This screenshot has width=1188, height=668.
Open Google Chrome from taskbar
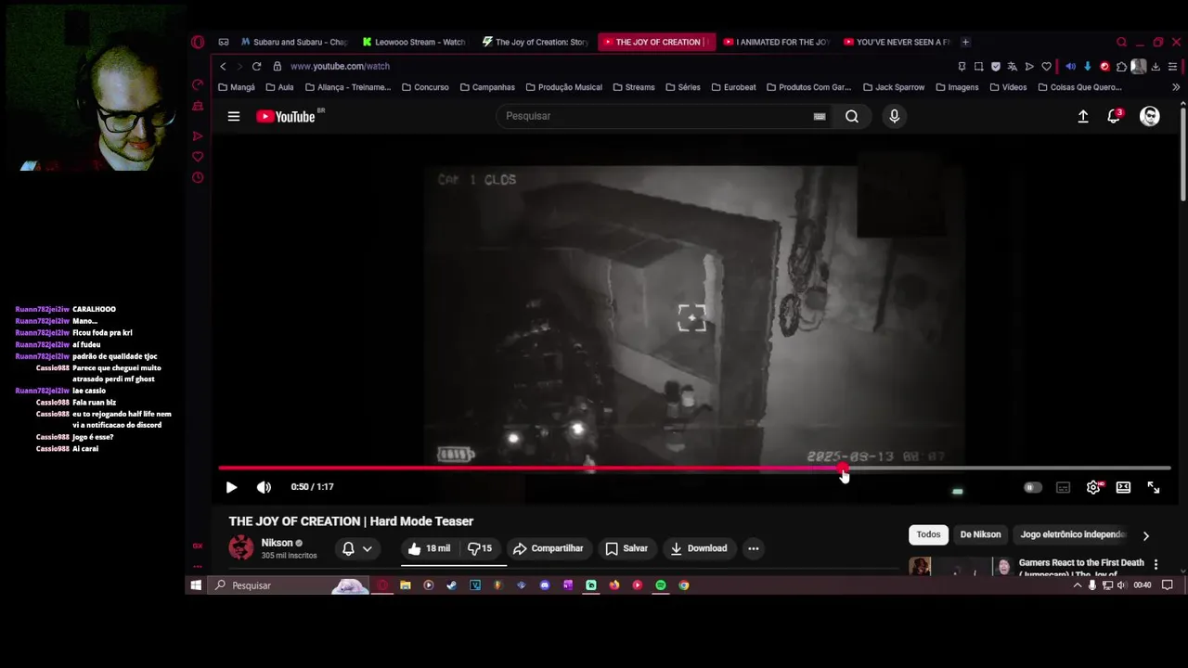[x=684, y=585]
